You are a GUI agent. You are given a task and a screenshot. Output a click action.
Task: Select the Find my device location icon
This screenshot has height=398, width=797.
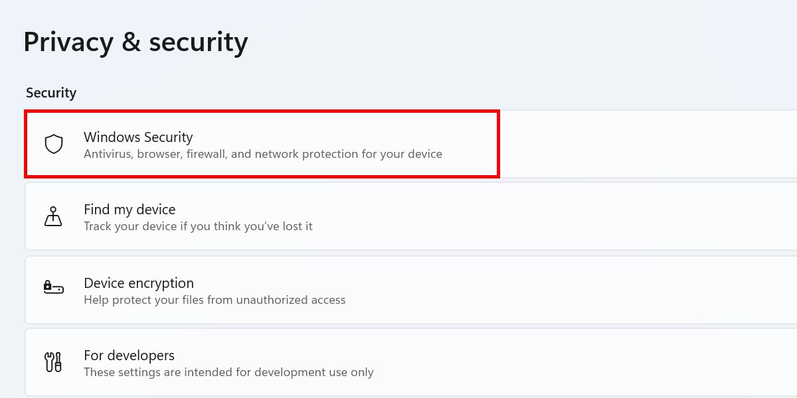click(x=53, y=216)
